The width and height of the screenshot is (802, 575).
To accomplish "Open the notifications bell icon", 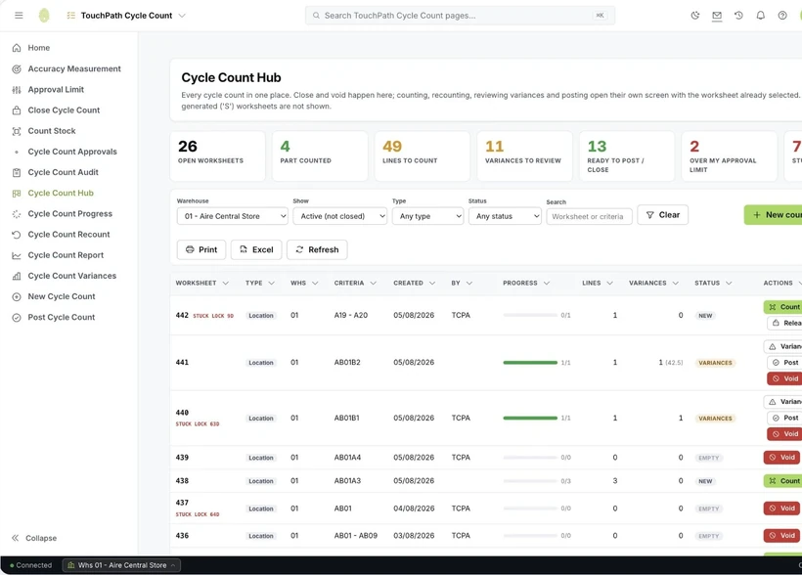I will (x=761, y=16).
